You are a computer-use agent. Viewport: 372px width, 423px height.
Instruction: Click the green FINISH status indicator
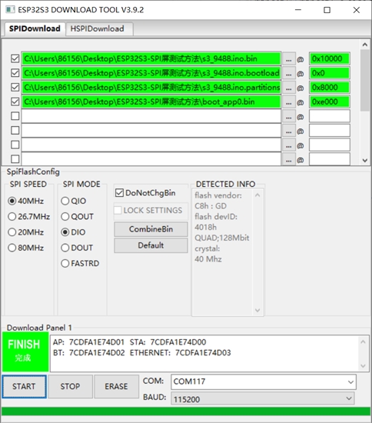click(25, 351)
